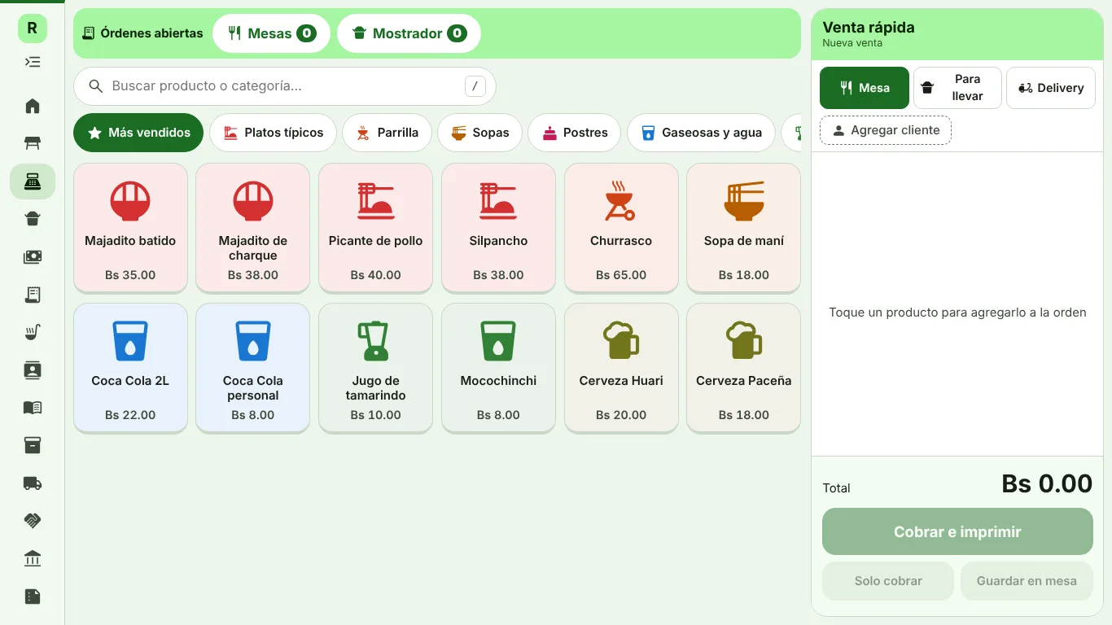The width and height of the screenshot is (1112, 625).
Task: Open the handshake icon in sidebar
Action: coord(33,521)
